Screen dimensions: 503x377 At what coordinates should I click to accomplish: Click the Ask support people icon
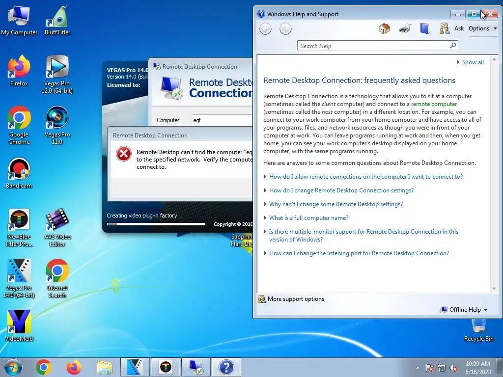pos(445,28)
